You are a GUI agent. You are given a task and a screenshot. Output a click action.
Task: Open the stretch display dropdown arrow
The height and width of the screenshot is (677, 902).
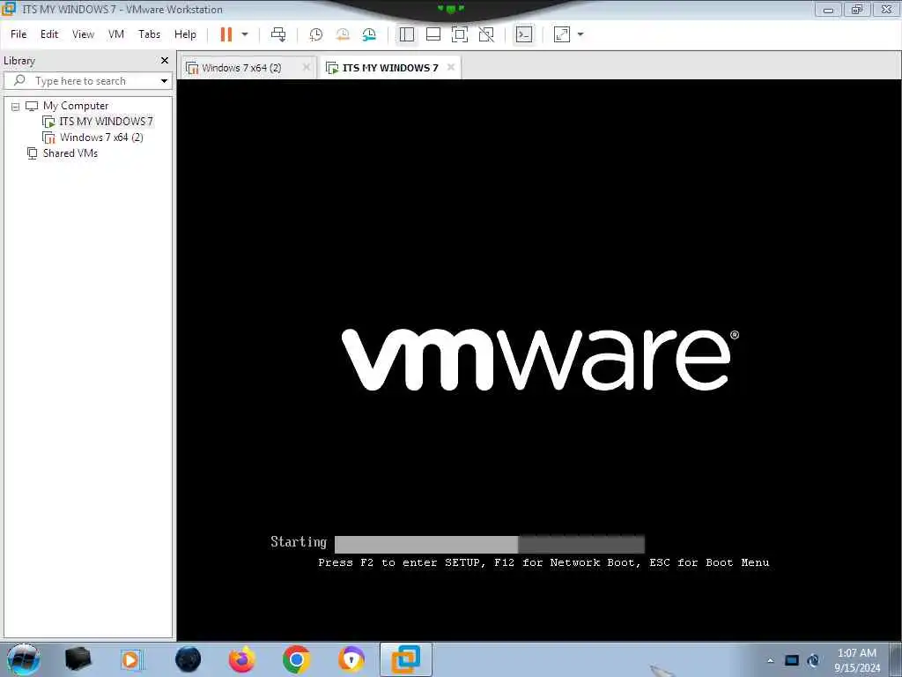pyautogui.click(x=580, y=34)
